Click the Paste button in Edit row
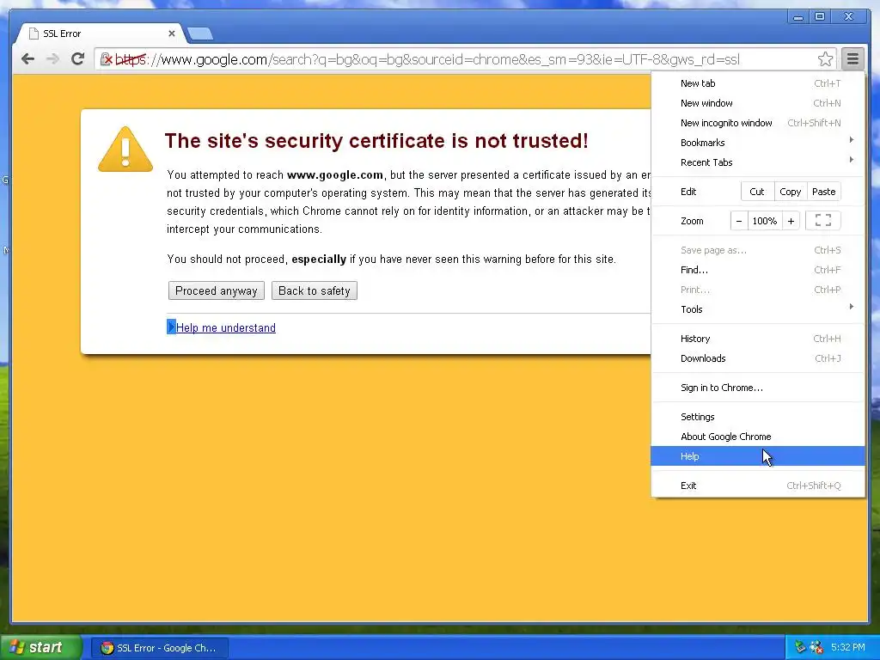Screen dimensions: 880x660 point(823,192)
